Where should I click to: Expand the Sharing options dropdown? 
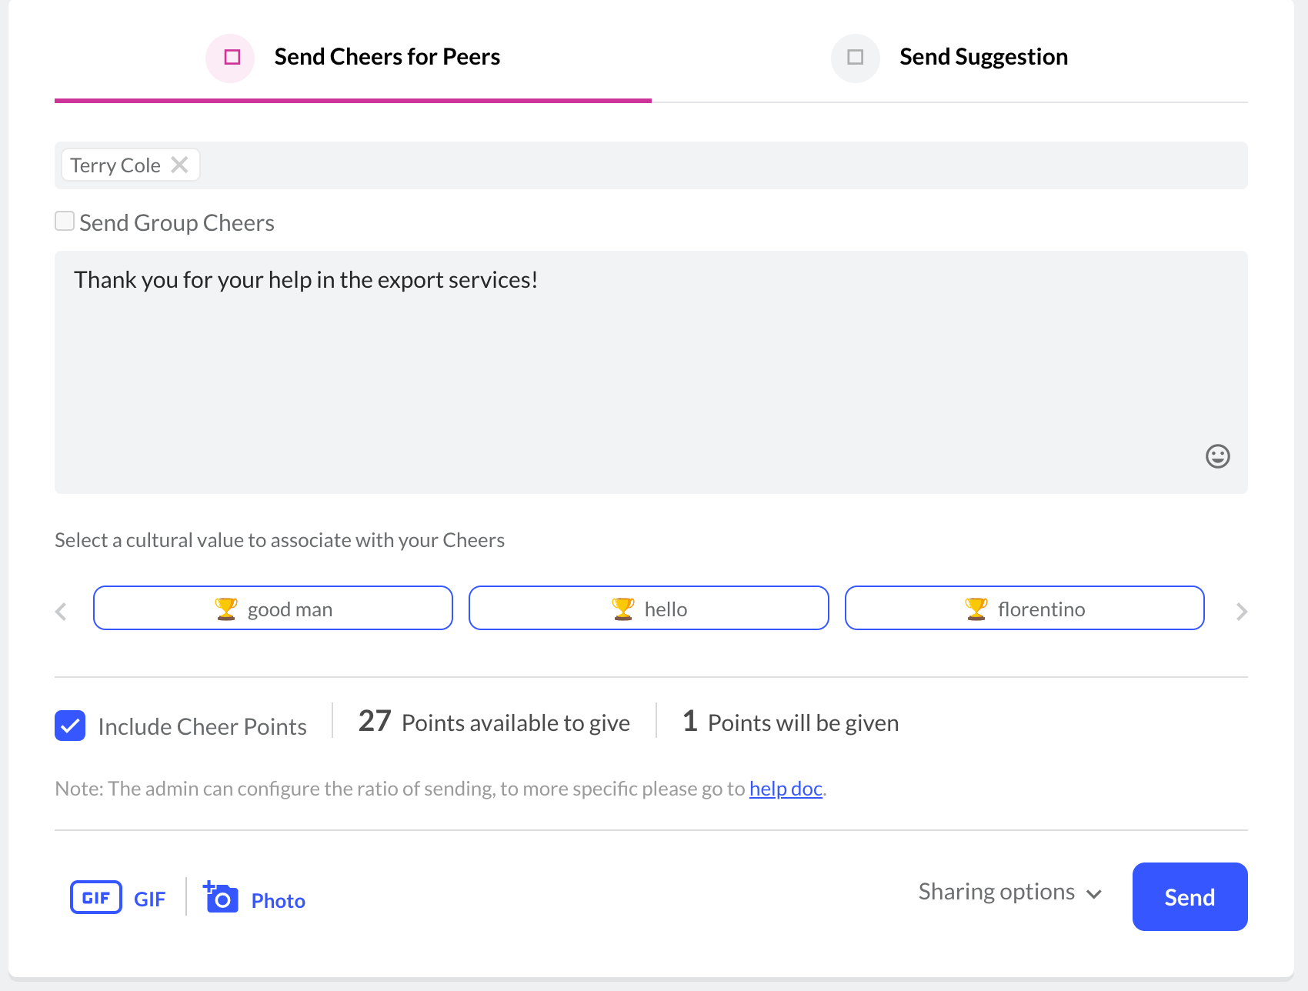(1010, 892)
